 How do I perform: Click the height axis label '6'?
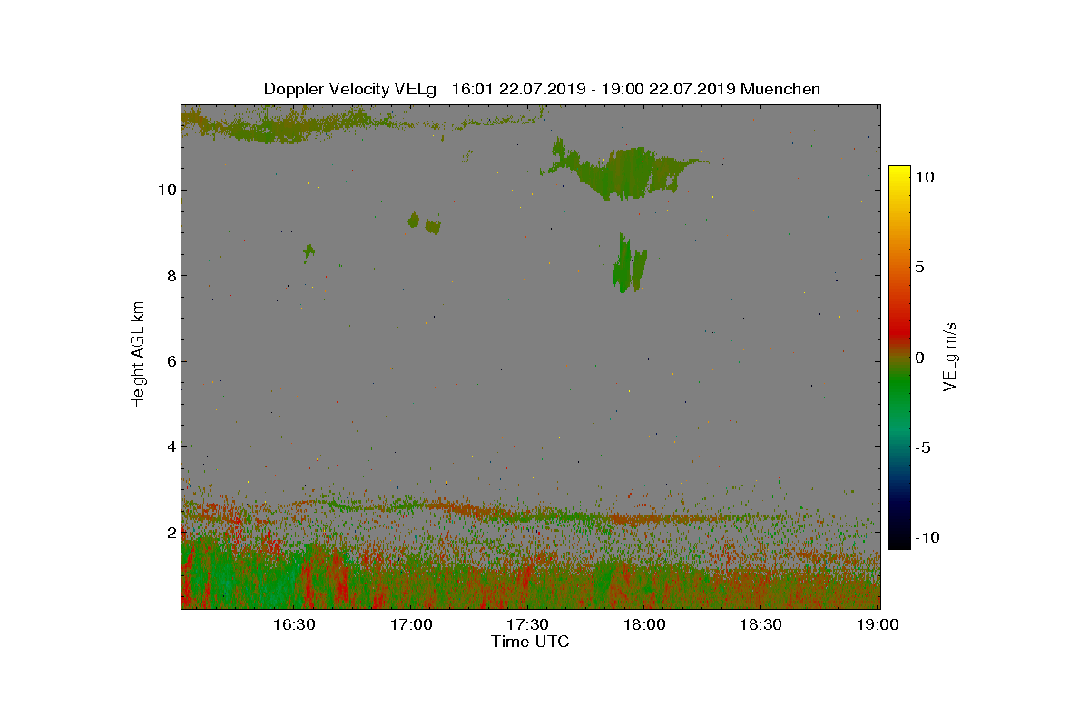[x=171, y=361]
